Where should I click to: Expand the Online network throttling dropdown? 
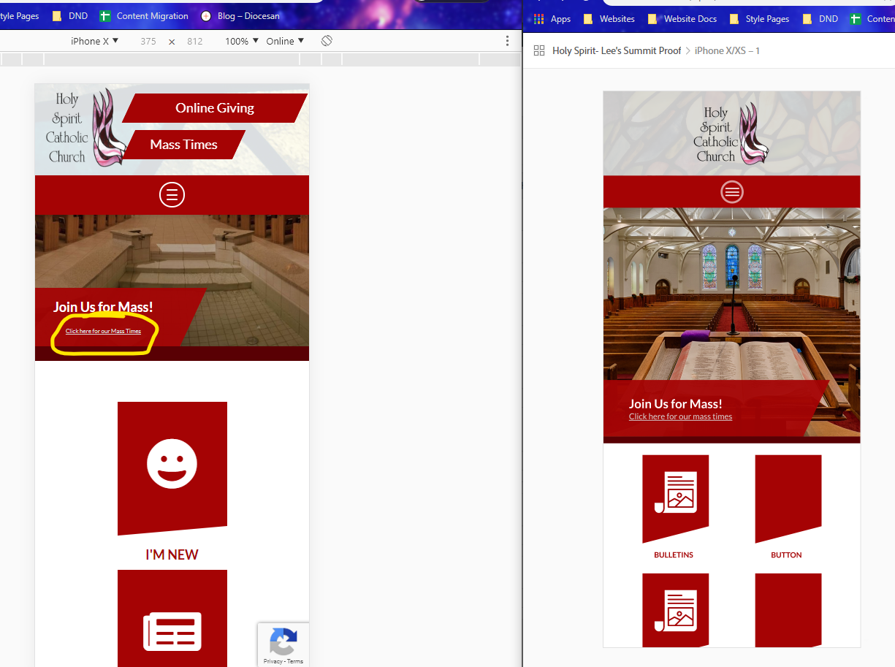click(x=285, y=41)
